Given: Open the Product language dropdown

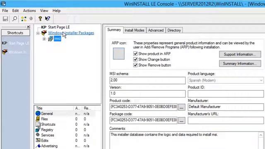Looking at the screenshot, I should (261, 80).
